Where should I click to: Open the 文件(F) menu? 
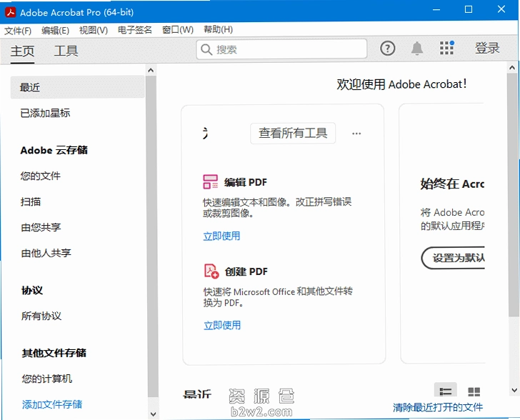18,31
